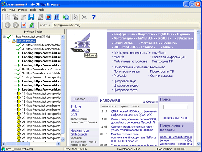This screenshot has width=202, height=152.
Task: Open the Project menu
Action: pyautogui.click(x=22, y=10)
